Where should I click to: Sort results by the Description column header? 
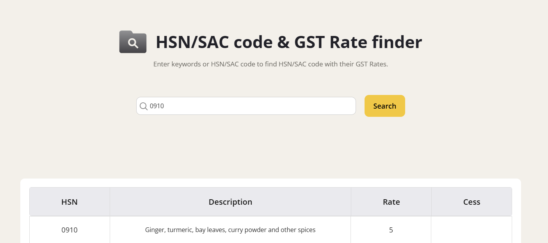230,202
